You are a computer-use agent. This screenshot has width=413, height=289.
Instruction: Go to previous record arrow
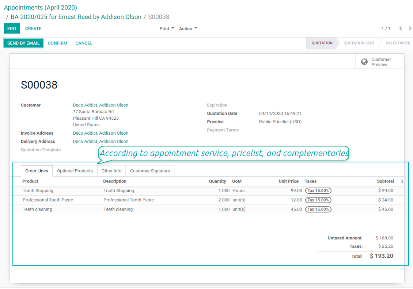click(401, 28)
